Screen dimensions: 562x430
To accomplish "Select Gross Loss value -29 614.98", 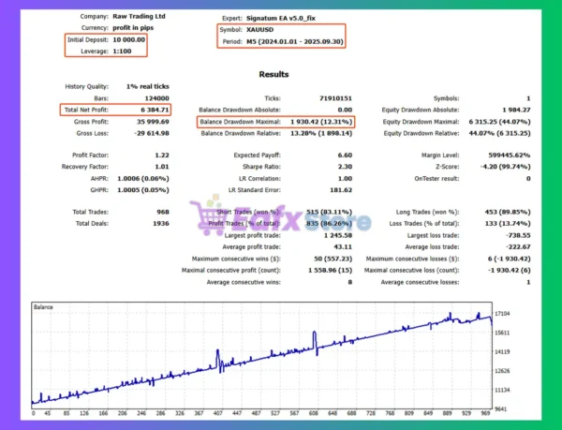I will 152,133.
